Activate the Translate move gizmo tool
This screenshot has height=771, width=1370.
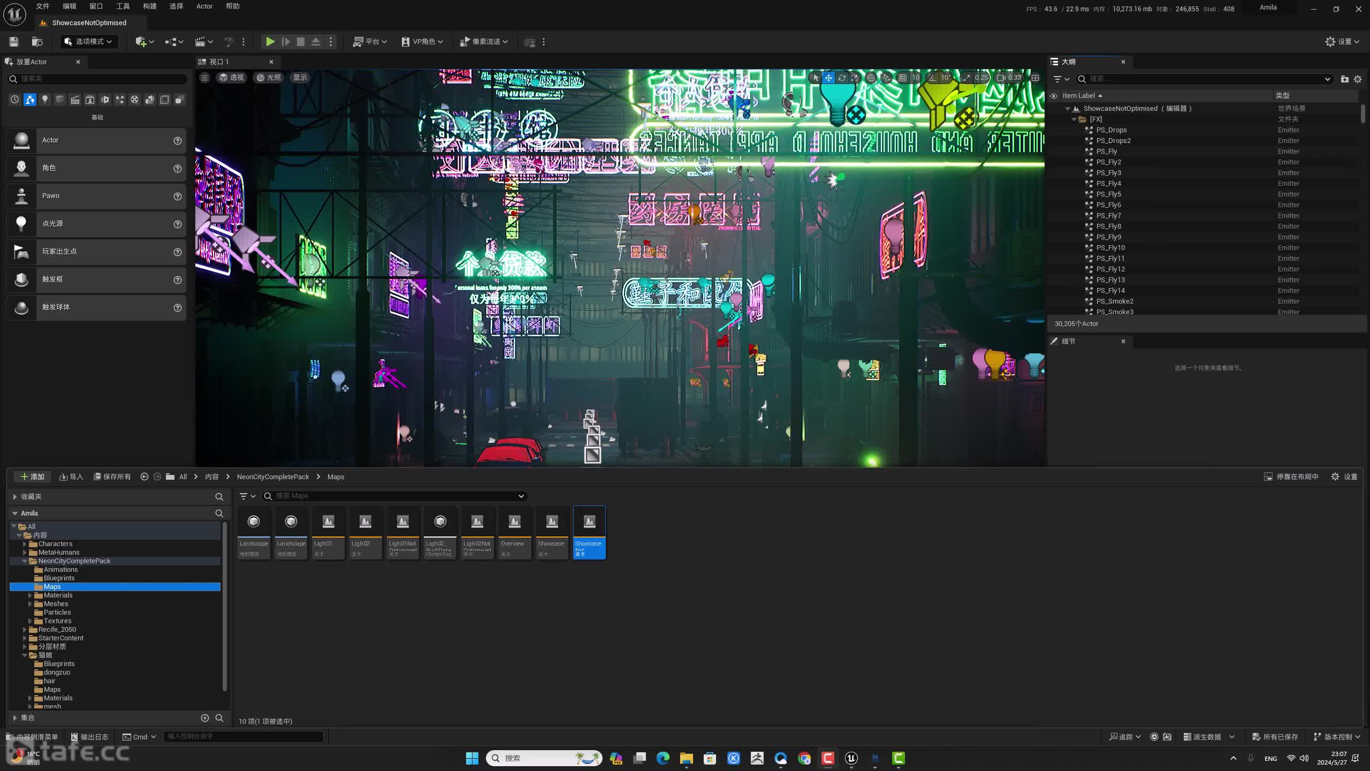point(828,78)
